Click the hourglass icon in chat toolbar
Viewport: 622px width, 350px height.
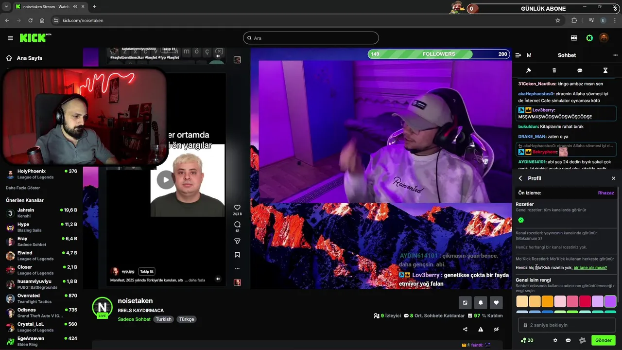[605, 70]
